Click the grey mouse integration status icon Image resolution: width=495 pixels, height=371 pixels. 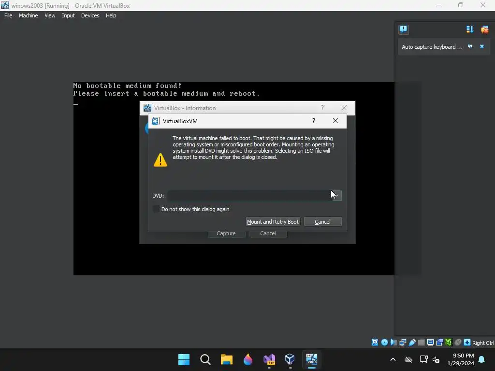(458, 342)
